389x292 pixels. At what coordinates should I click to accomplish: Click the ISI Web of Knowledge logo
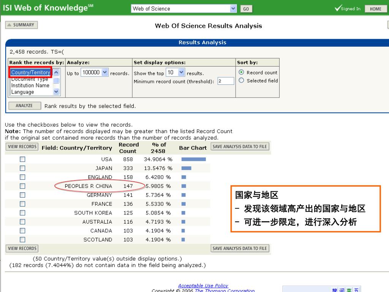click(48, 8)
